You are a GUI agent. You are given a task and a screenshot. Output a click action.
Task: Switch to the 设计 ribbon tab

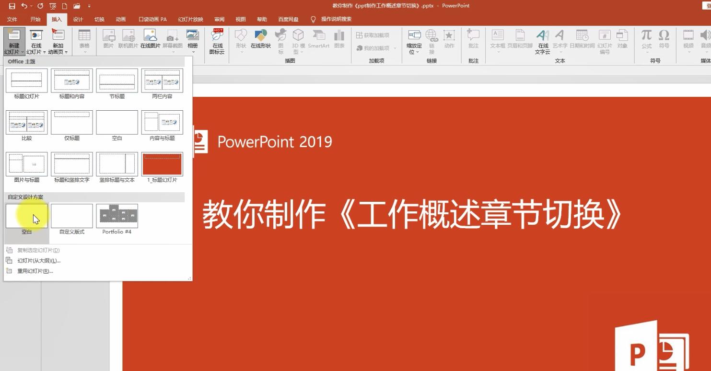coord(78,19)
